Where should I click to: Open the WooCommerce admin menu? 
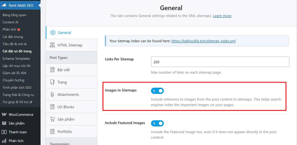click(20, 115)
